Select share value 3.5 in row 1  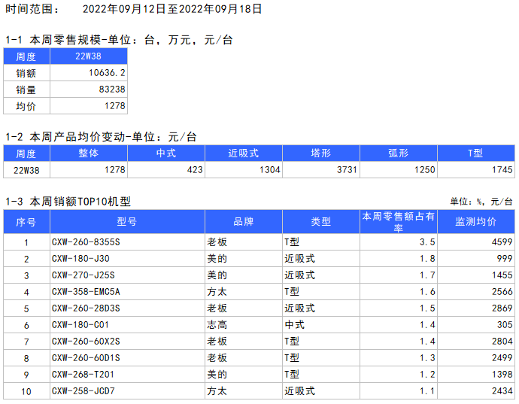pos(427,242)
